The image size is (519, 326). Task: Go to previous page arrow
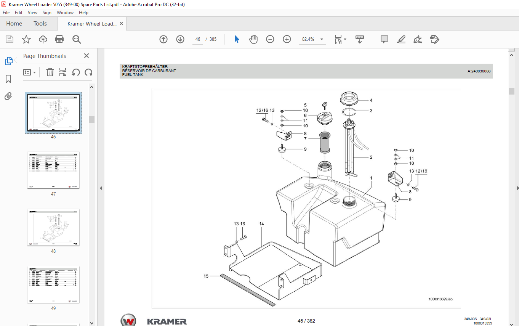[x=163, y=39]
